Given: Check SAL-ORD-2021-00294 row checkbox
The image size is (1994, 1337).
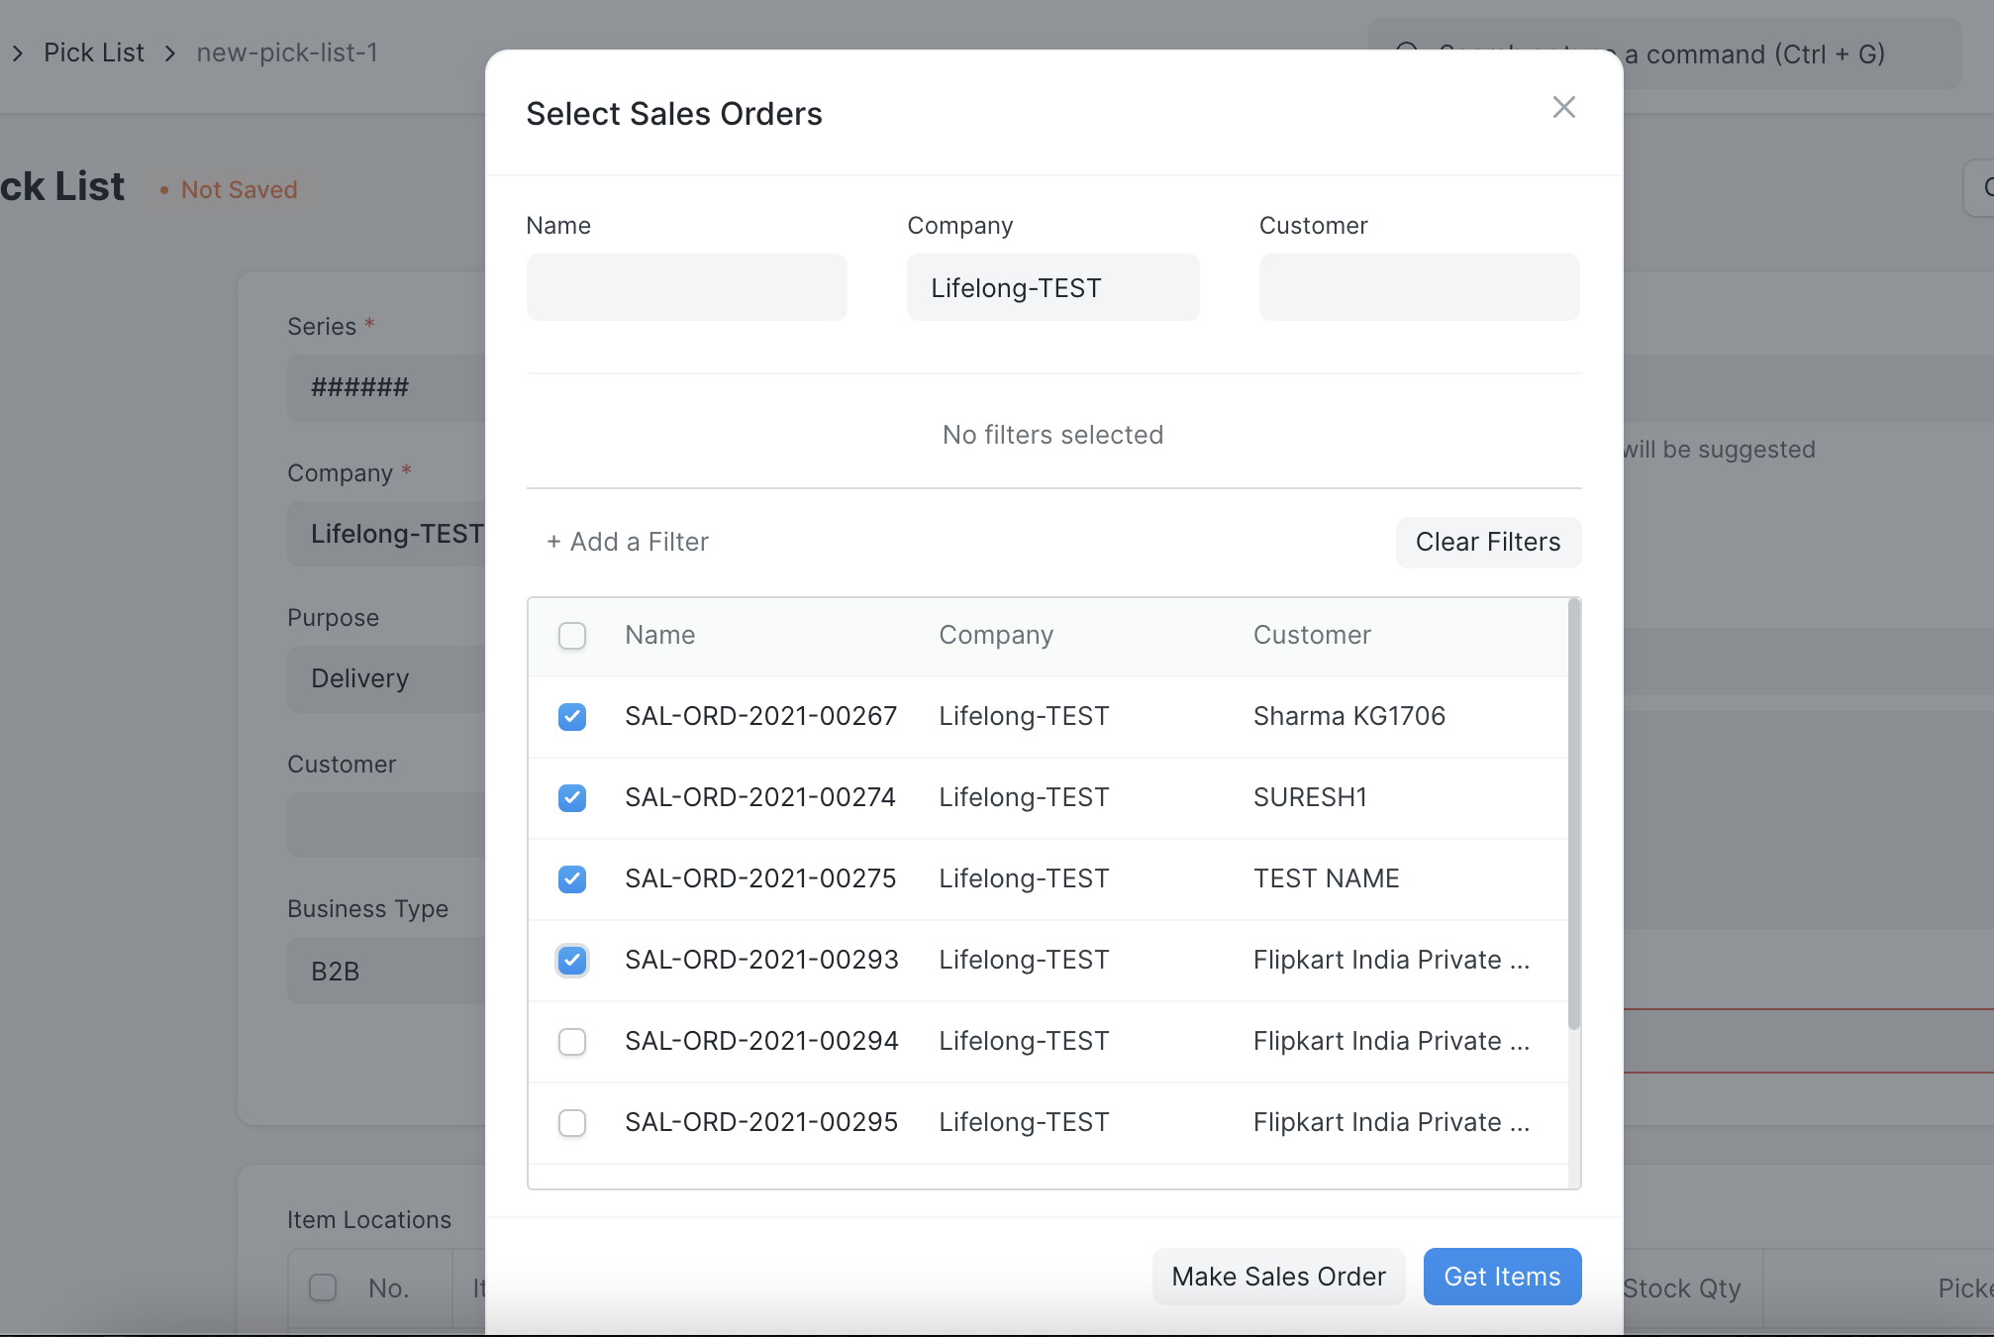Looking at the screenshot, I should [572, 1042].
